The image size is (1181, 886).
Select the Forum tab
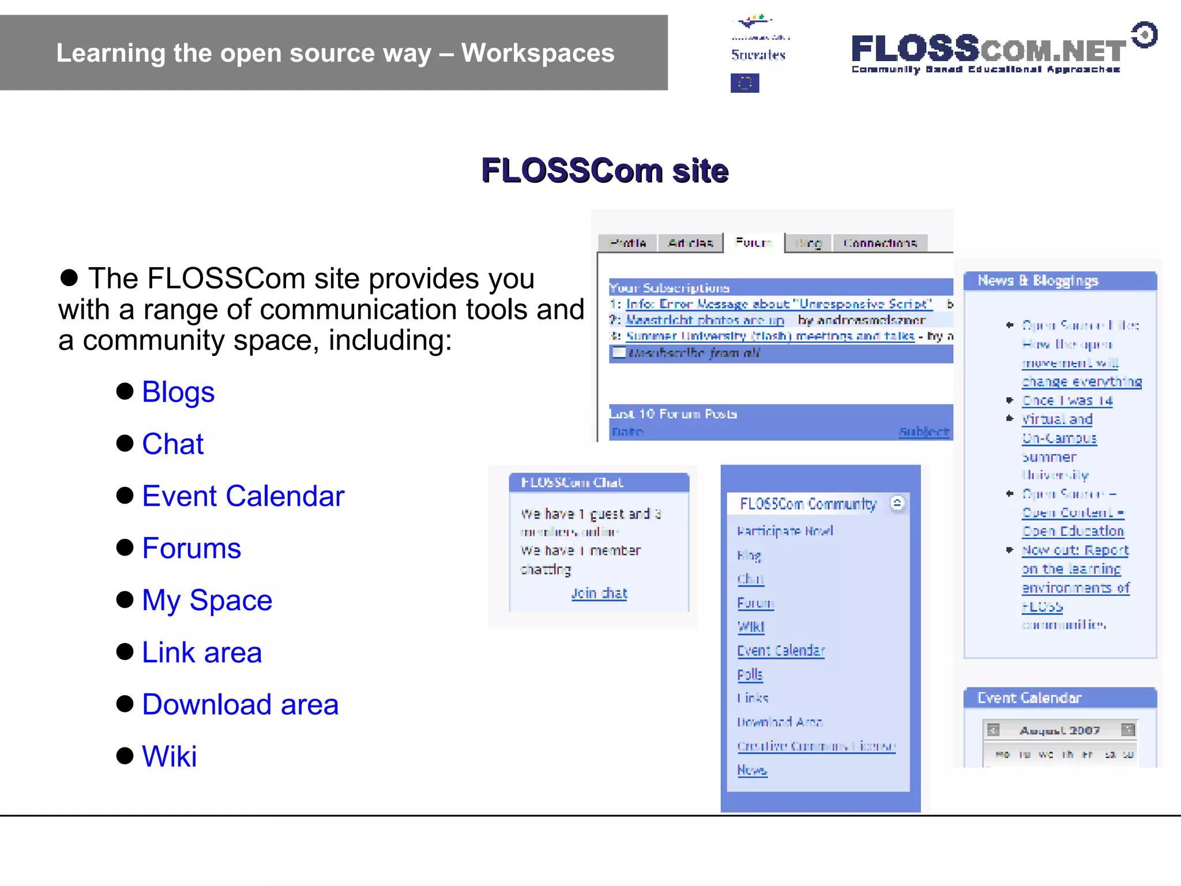(754, 242)
